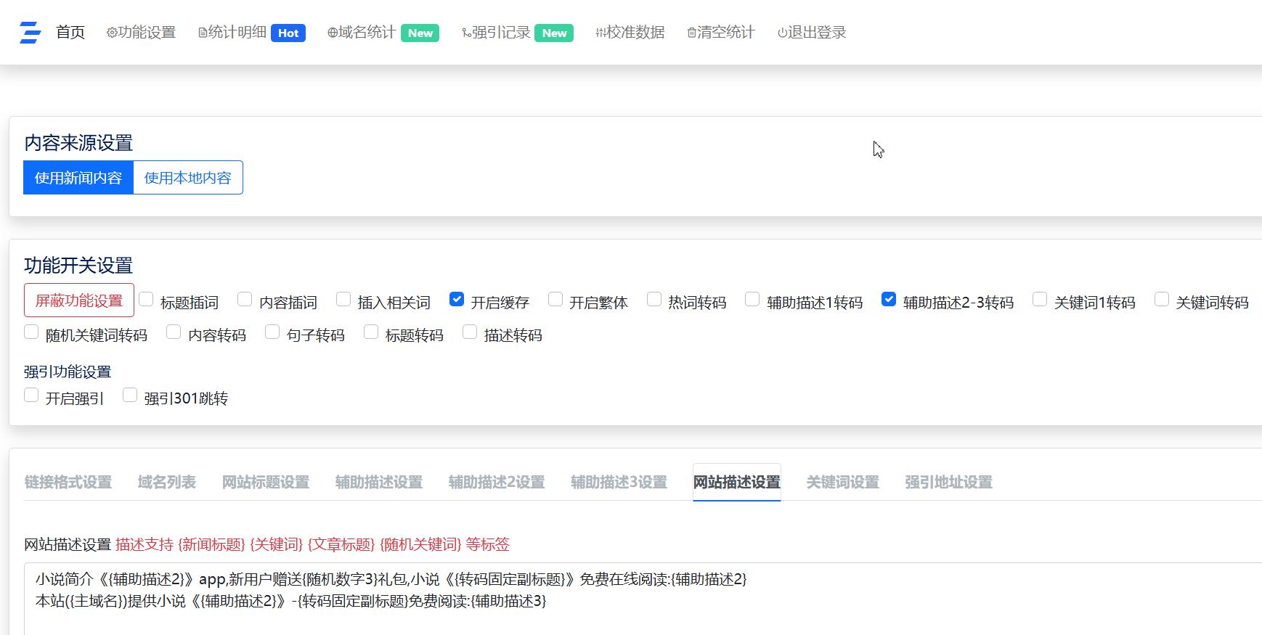Image resolution: width=1262 pixels, height=635 pixels.
Task: Switch to 域名列表 tab
Action: pos(166,482)
